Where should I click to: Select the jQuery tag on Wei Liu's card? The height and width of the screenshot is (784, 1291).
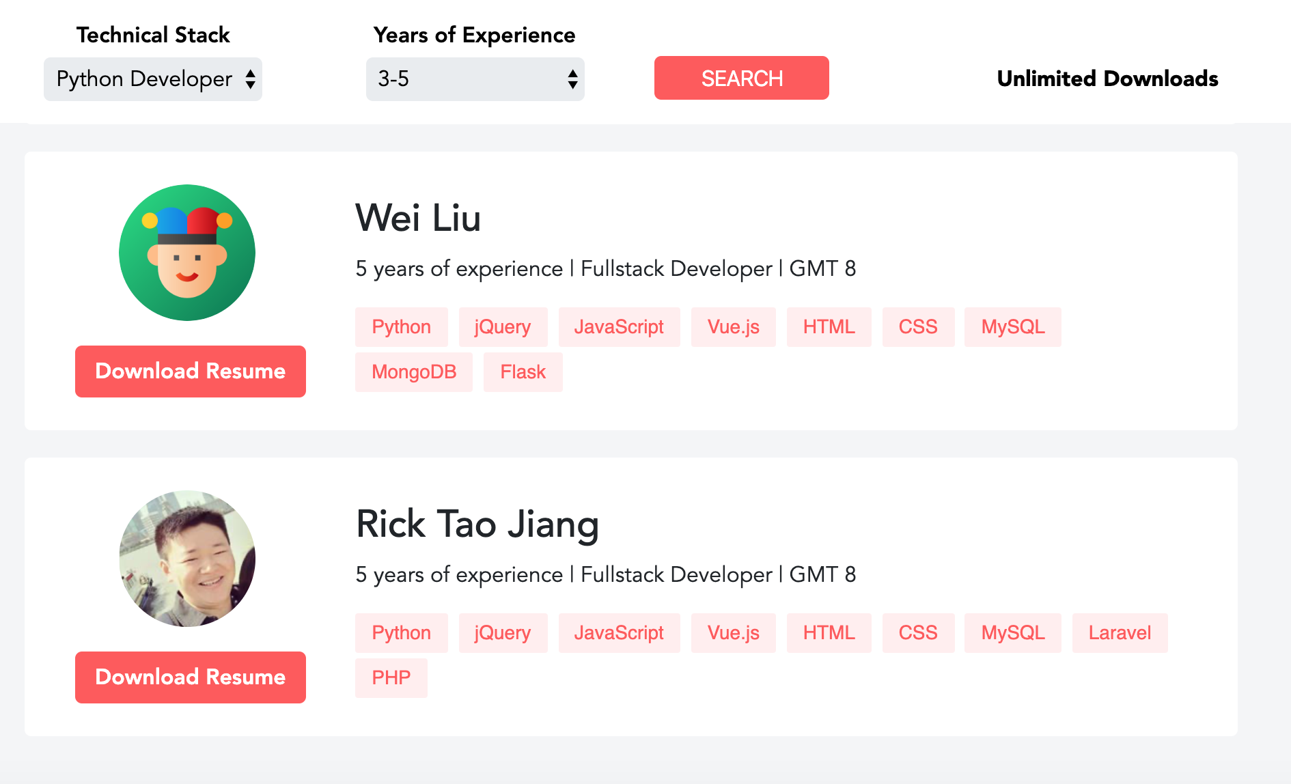(x=503, y=327)
